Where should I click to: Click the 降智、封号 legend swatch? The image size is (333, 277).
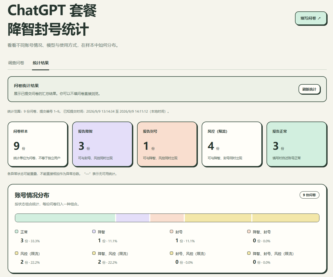click(249, 232)
